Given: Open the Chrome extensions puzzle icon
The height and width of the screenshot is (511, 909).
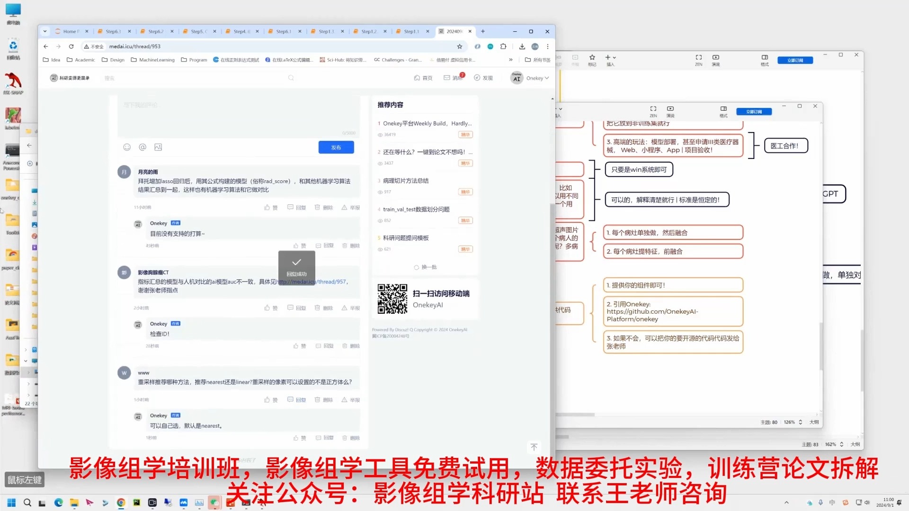Looking at the screenshot, I should (x=503, y=46).
